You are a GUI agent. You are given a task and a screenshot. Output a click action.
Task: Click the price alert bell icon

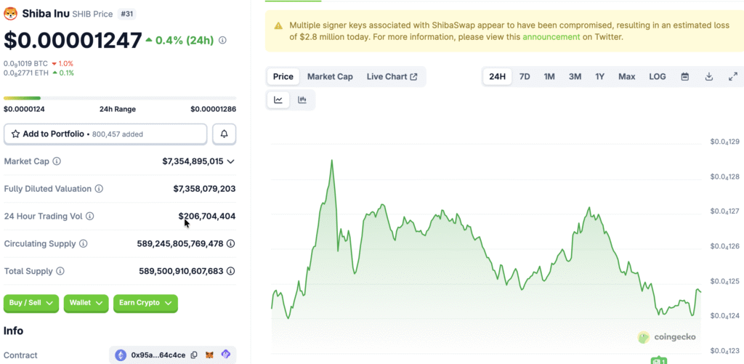pos(224,134)
